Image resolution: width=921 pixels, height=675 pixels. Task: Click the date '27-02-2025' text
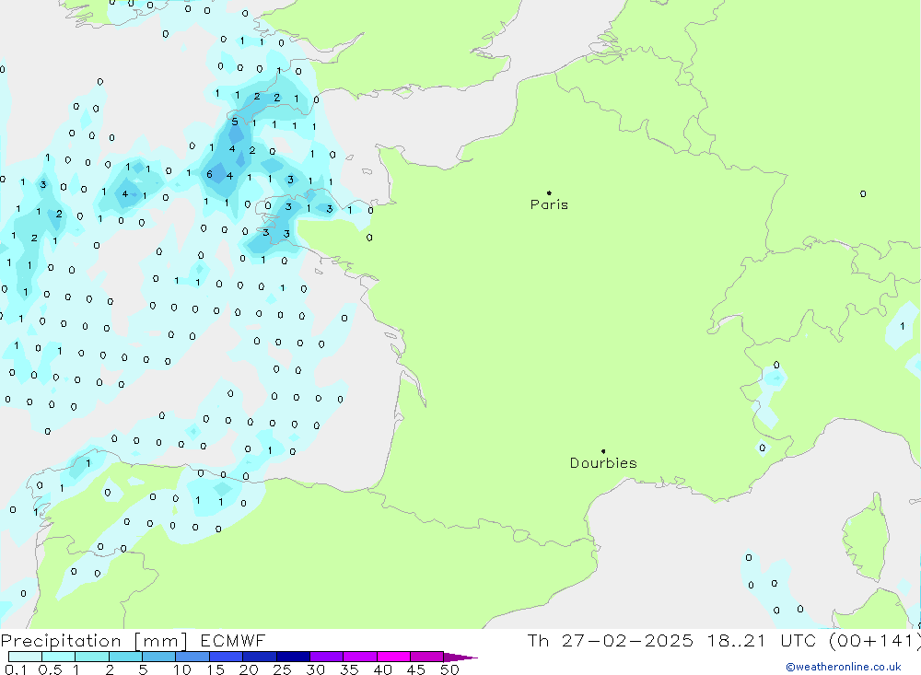click(627, 641)
